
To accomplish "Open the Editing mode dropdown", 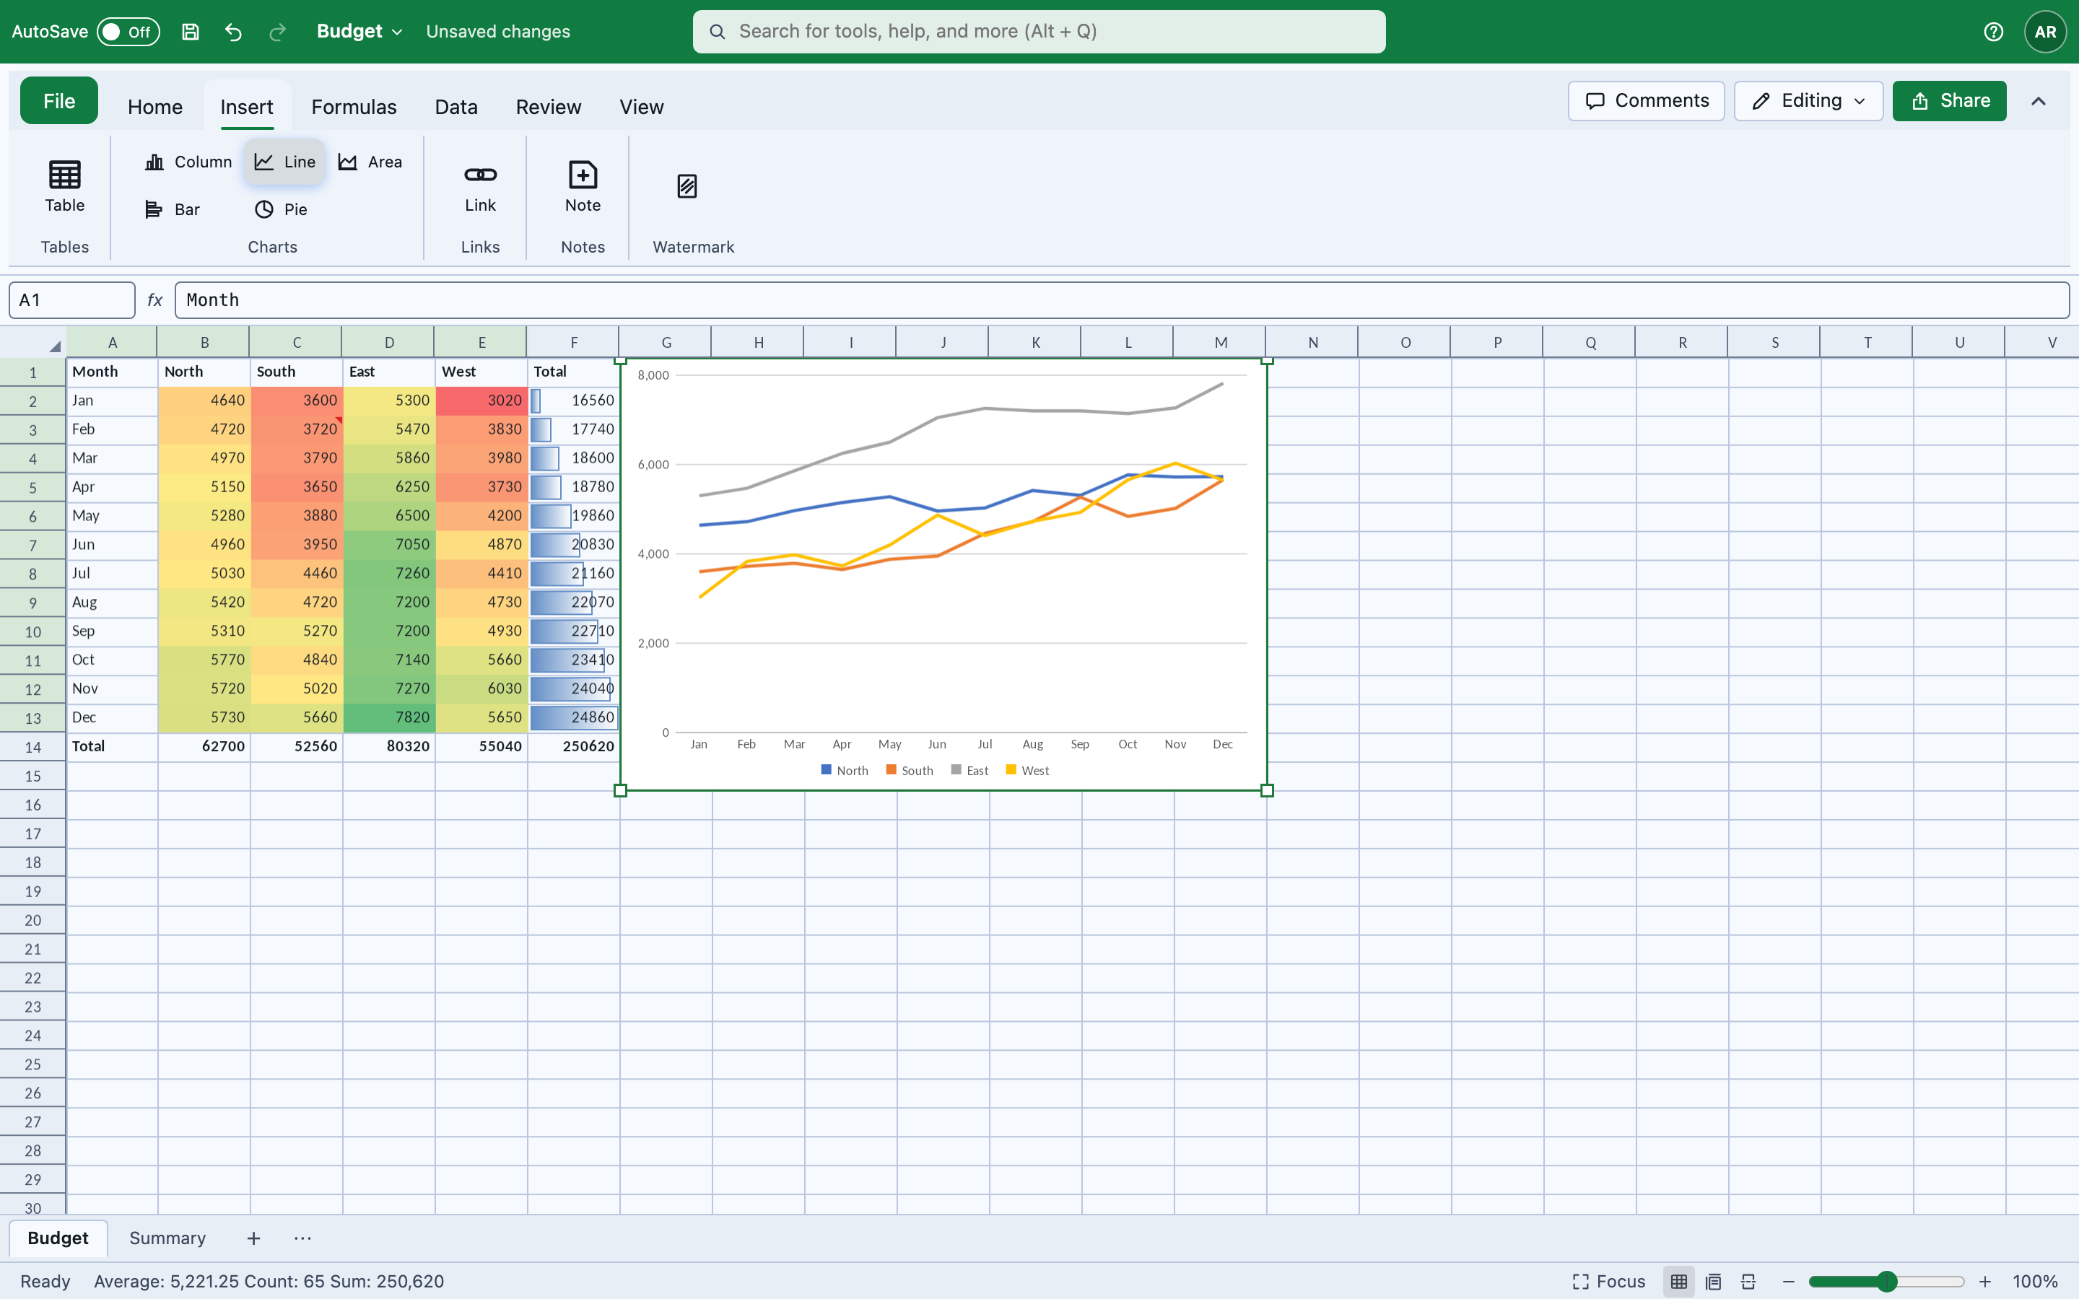I will (x=1808, y=100).
